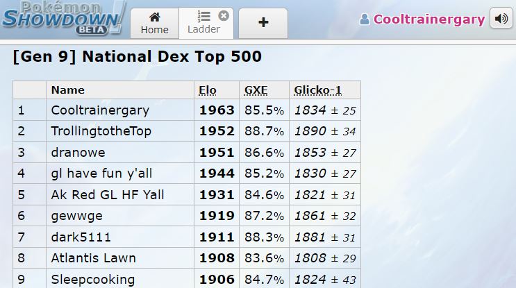This screenshot has height=288, width=516.
Task: Click the [Gen 9] National Dex Top 500 heading
Action: click(x=138, y=56)
